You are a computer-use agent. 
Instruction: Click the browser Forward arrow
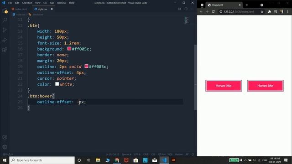pos(207,11)
